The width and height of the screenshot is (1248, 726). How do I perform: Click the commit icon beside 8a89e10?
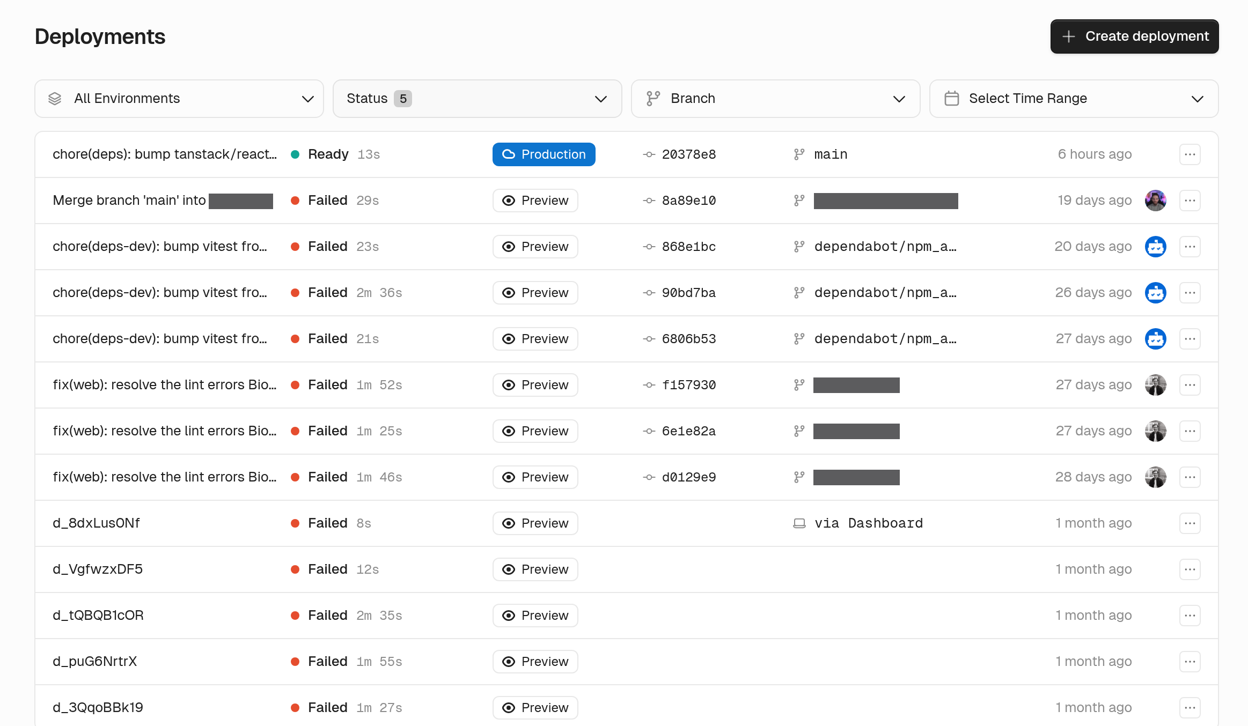[649, 201]
